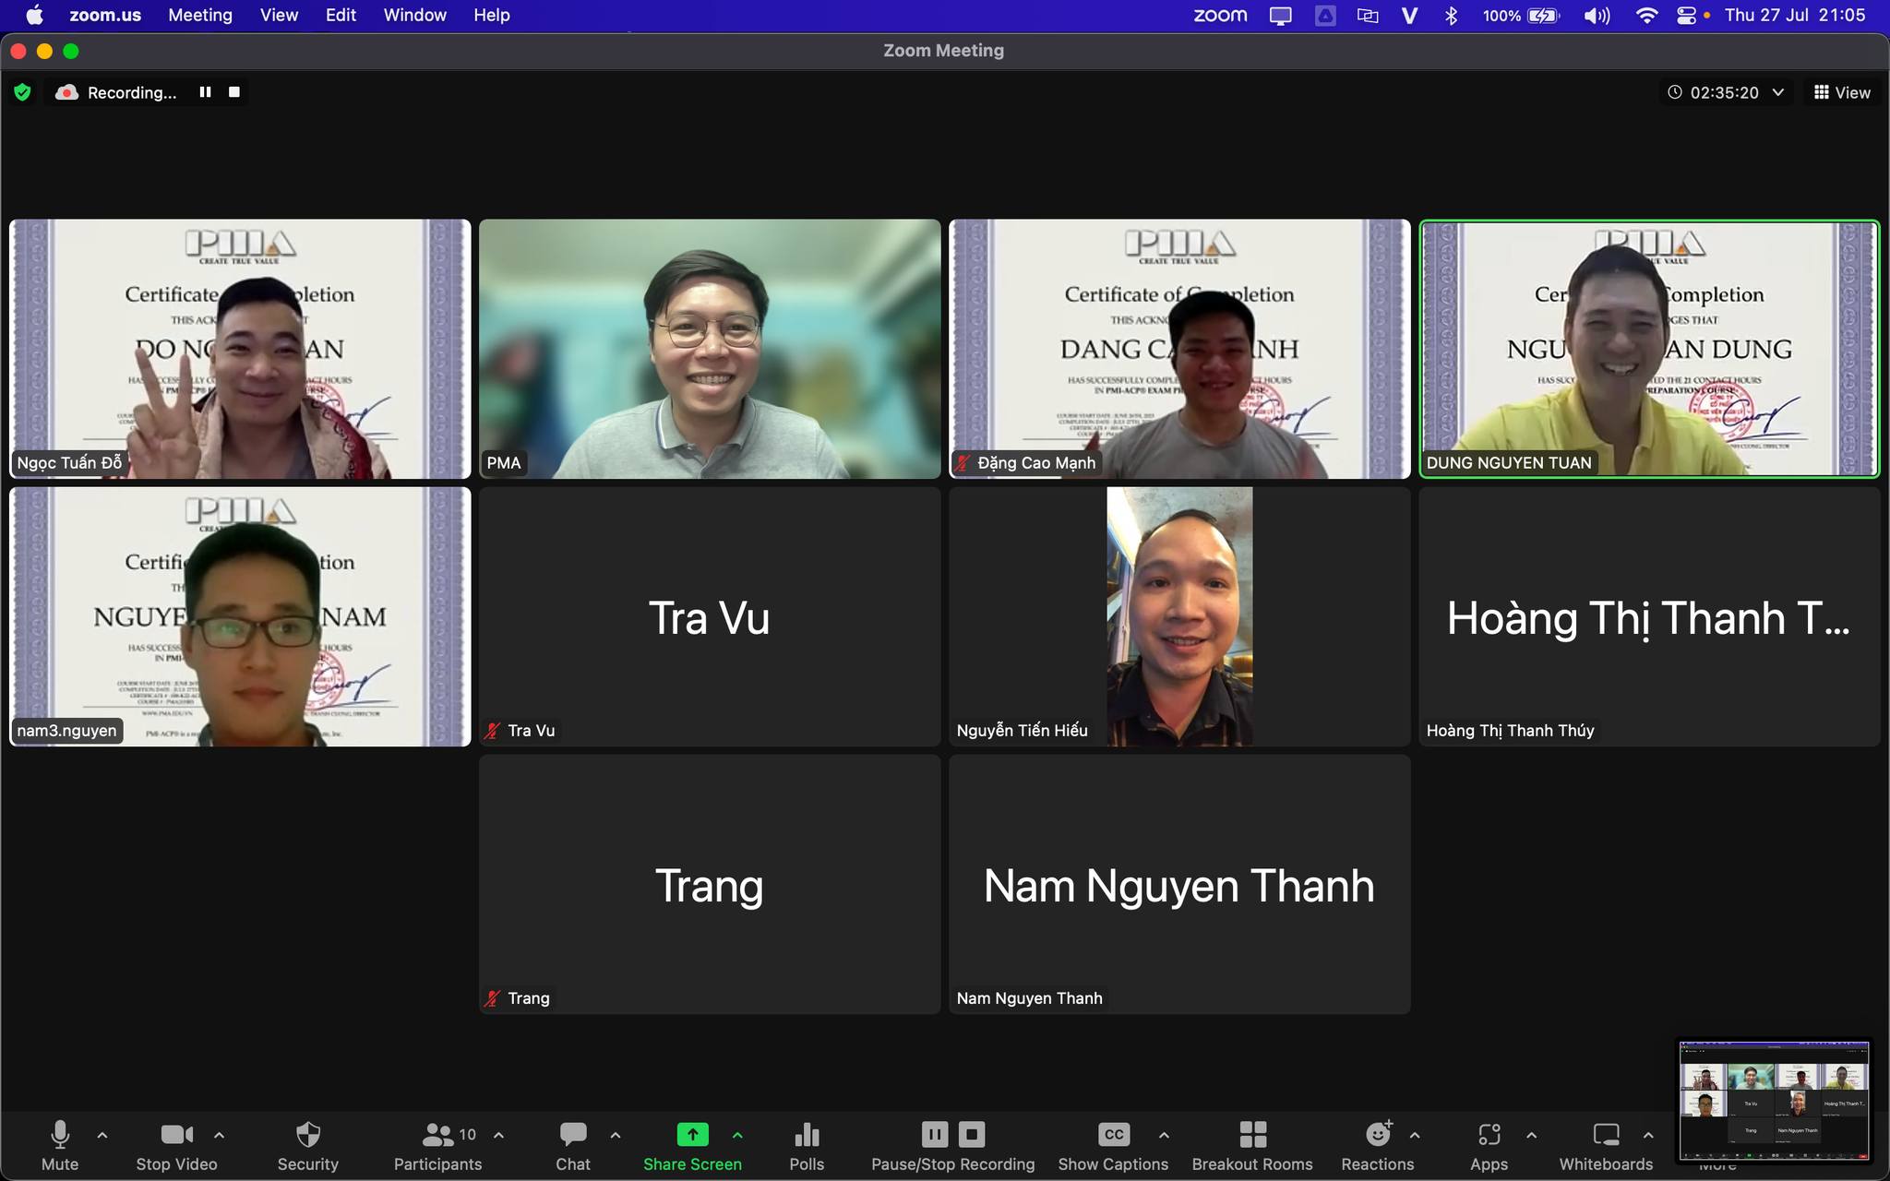
Task: Click the screen preview thumbnail in the corner
Action: 1774,1100
